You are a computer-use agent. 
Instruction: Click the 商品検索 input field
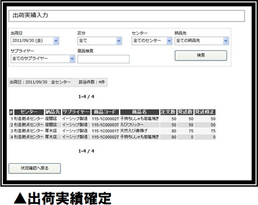click(x=103, y=59)
